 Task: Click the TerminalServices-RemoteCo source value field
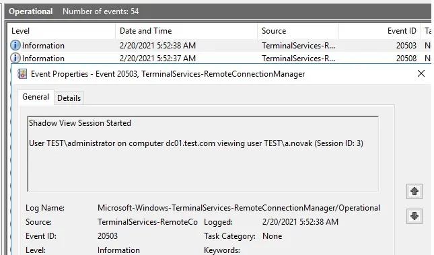tap(147, 222)
